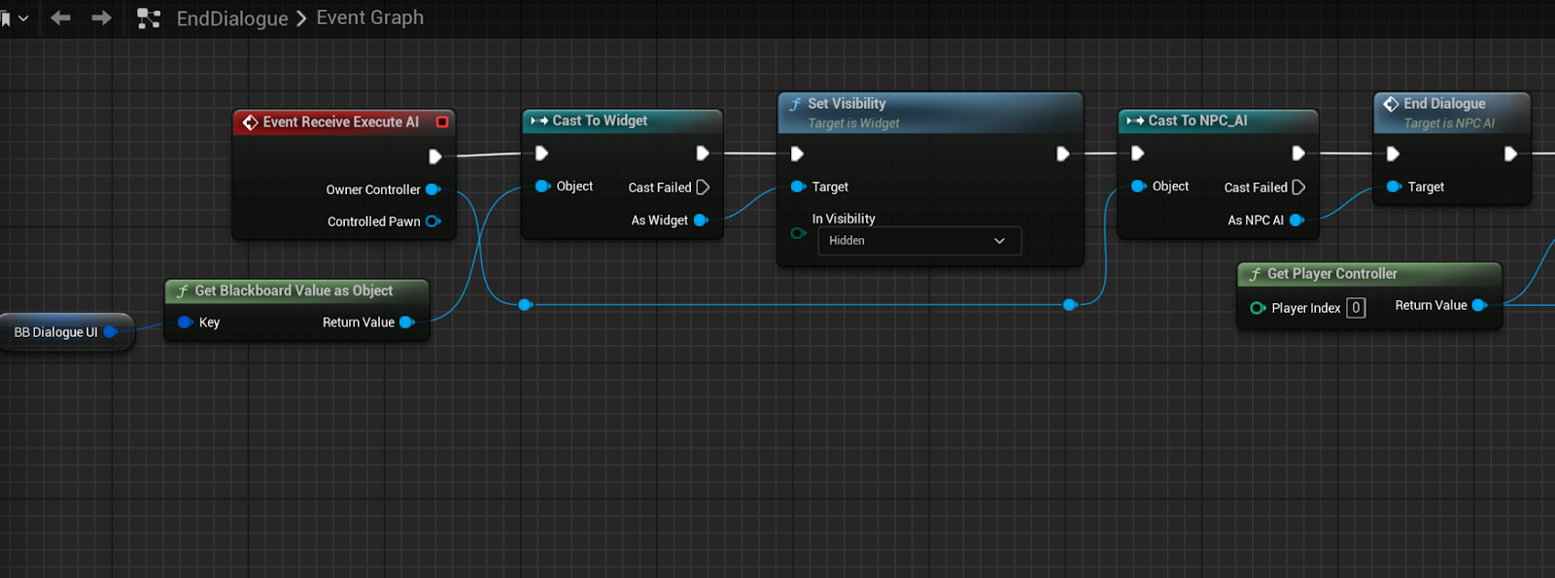Click the As NPC AI output pin
The width and height of the screenshot is (1555, 578).
[x=1296, y=221]
